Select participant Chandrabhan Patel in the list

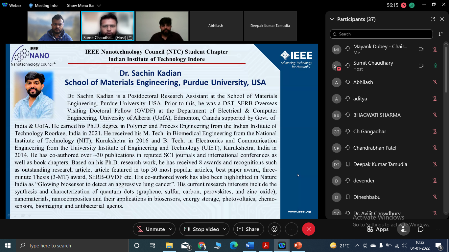click(x=385, y=148)
